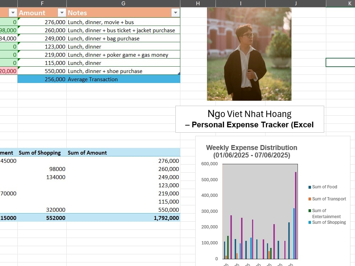The height and width of the screenshot is (266, 355).
Task: Select the green 98,000 cell beside 260,000
Action: (9, 30)
